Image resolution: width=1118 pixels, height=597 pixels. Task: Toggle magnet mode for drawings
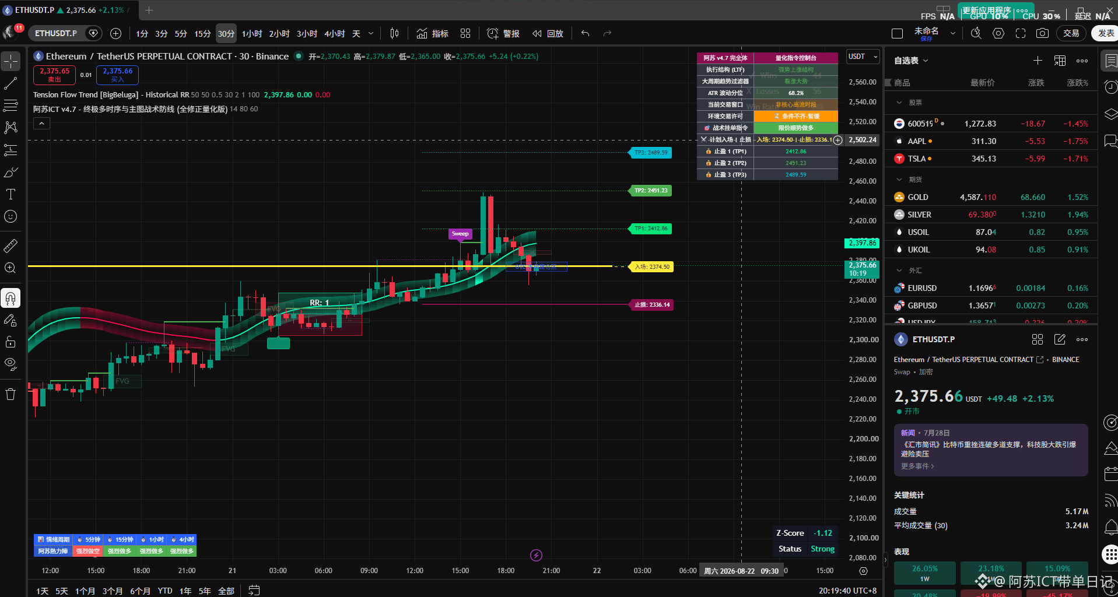(10, 298)
